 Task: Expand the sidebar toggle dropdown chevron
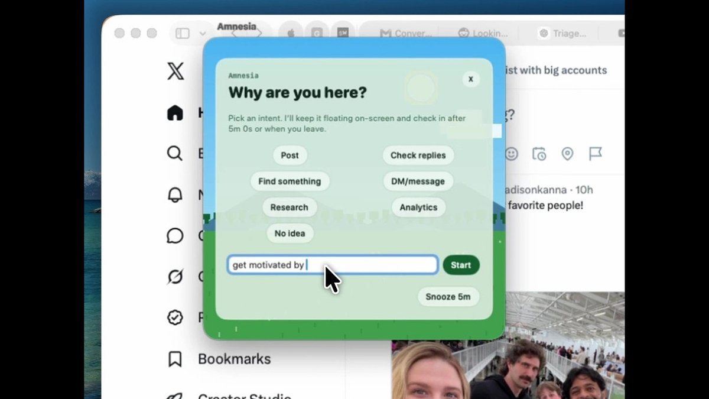(203, 34)
